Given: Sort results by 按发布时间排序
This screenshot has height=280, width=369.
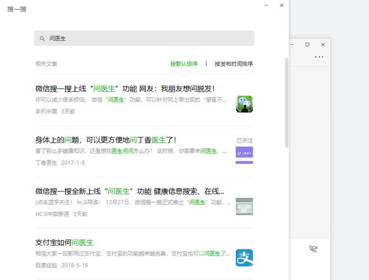Looking at the screenshot, I should click(x=234, y=64).
